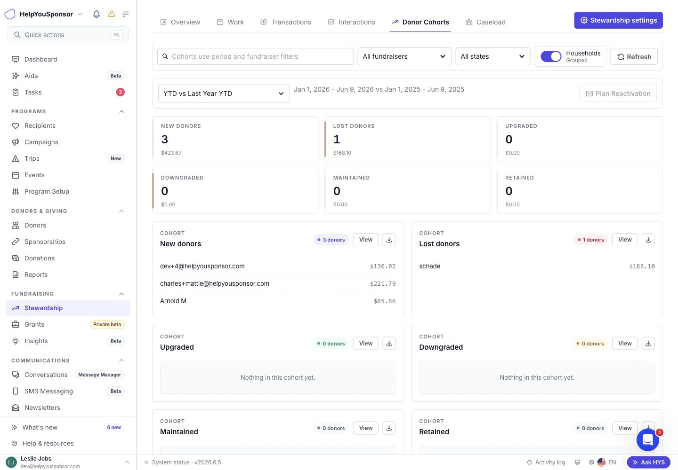
Task: Open Grants in the sidebar
Action: coord(68,324)
